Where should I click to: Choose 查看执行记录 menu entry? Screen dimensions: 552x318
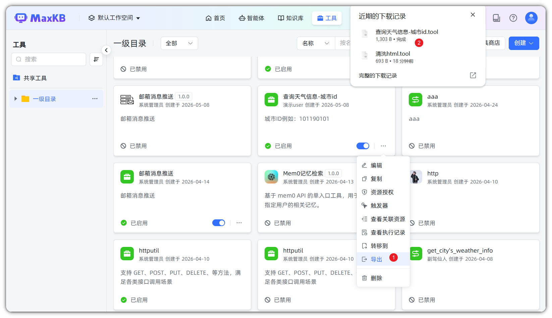pyautogui.click(x=383, y=232)
